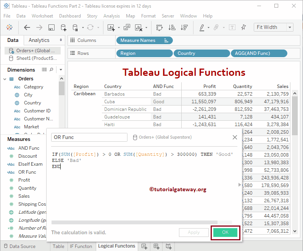Click the AGG(AND Func) pill
This screenshot has height=251, width=303.
click(x=259, y=53)
